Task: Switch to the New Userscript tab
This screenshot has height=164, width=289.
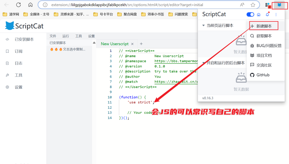Action: click(x=115, y=44)
